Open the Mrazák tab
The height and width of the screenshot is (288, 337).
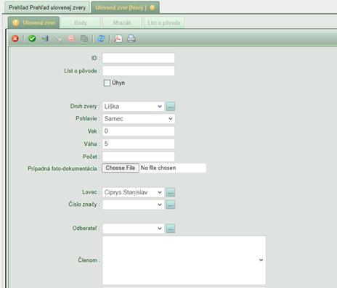[x=122, y=22]
